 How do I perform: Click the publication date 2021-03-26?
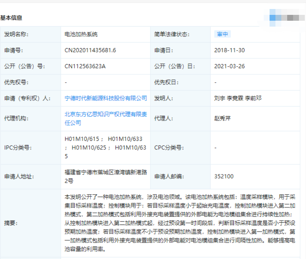[230, 66]
